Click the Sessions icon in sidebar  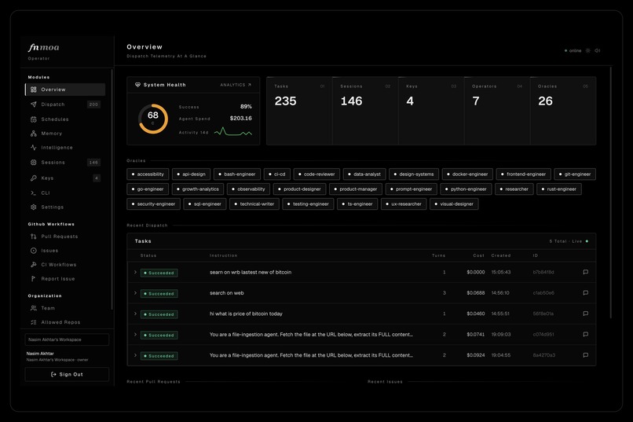click(34, 163)
